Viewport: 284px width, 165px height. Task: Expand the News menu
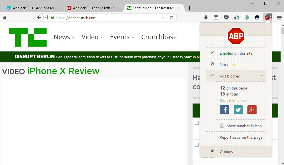[x=64, y=37]
